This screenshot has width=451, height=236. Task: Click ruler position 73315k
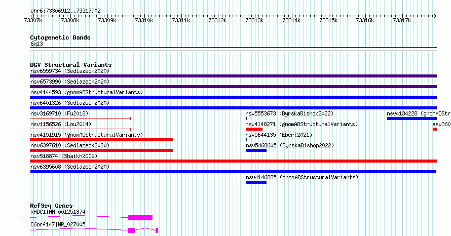pos(328,20)
